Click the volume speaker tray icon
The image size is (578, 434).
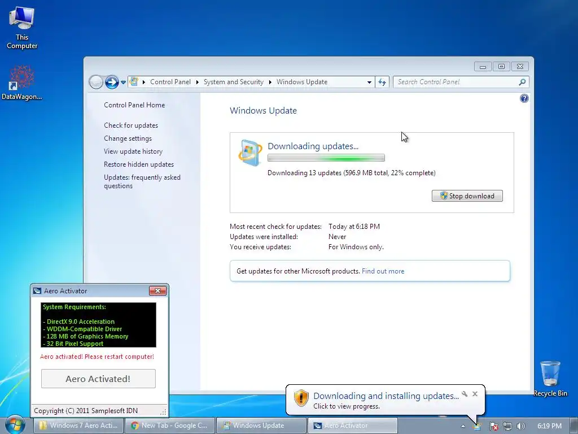click(x=521, y=426)
